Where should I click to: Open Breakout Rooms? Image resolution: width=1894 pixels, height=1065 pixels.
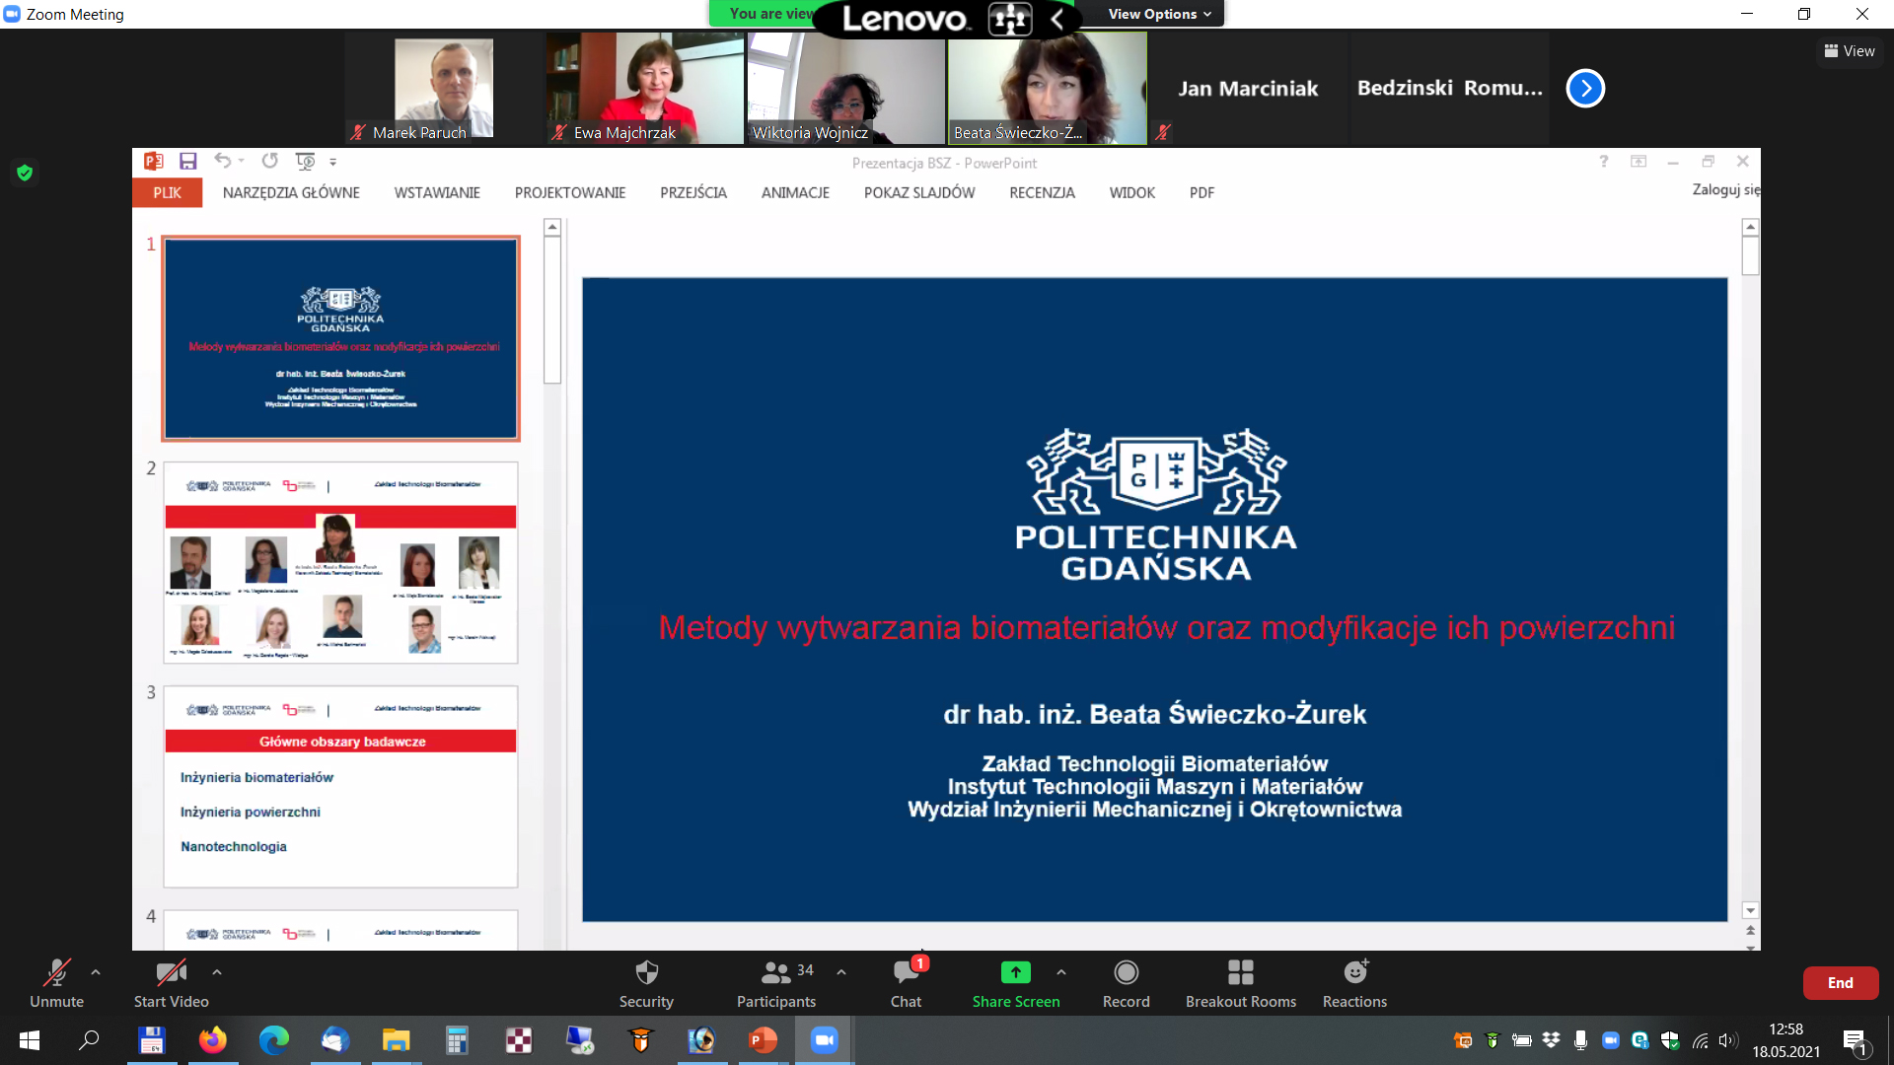point(1241,983)
